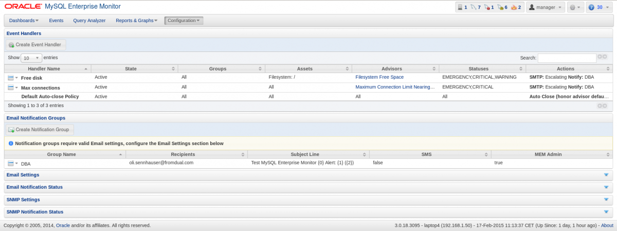
Task: Click the gear settings icon in header
Action: pyautogui.click(x=572, y=7)
